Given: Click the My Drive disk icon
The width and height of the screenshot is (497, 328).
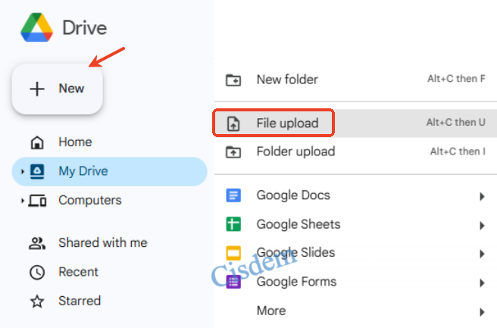Looking at the screenshot, I should 37,171.
